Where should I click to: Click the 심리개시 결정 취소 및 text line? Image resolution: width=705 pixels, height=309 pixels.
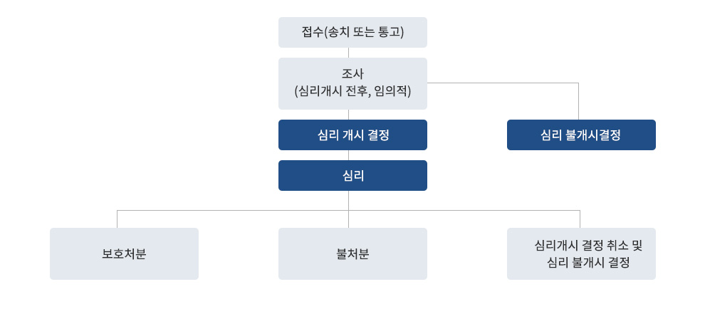(588, 246)
